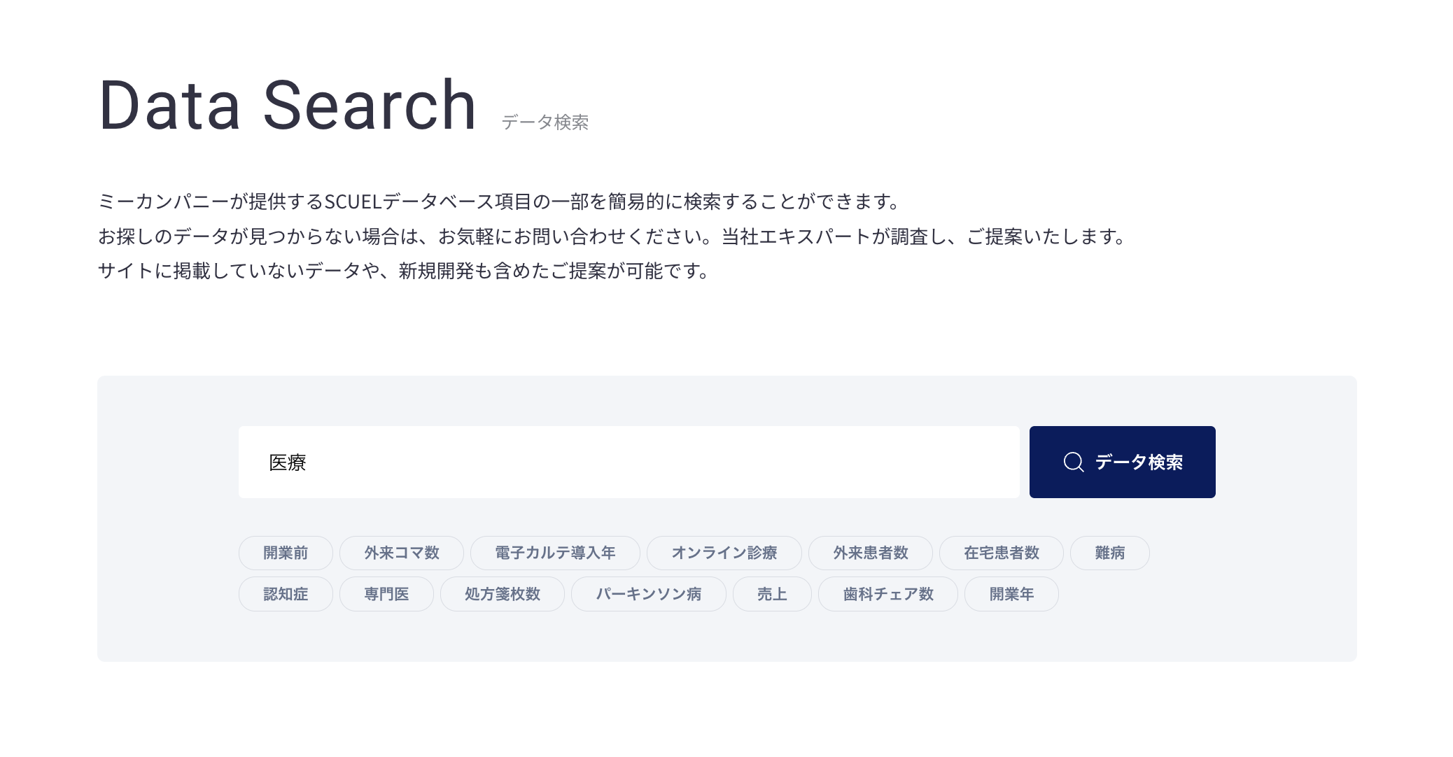The height and width of the screenshot is (757, 1453).
Task: Select the 歯科チェア数 keyword chip
Action: 887,594
